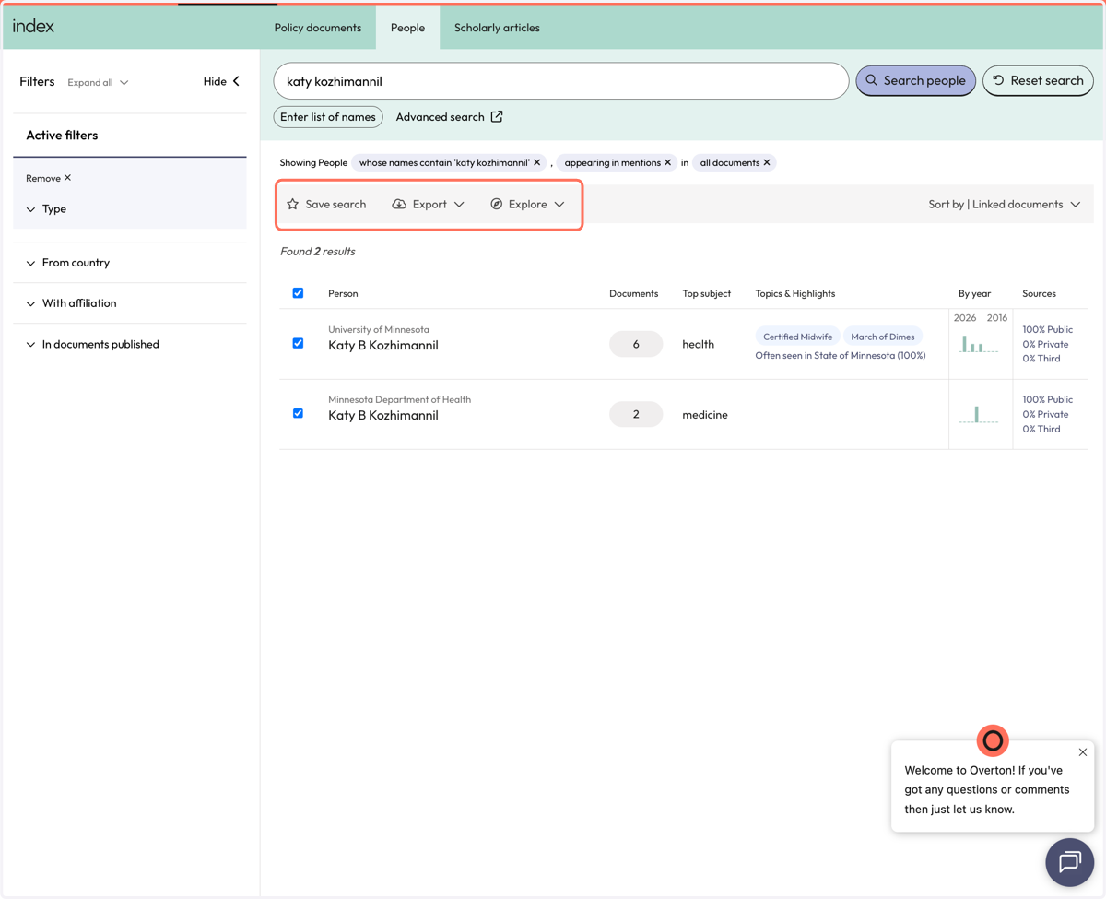Click the Top subject column header
This screenshot has width=1106, height=899.
707,293
